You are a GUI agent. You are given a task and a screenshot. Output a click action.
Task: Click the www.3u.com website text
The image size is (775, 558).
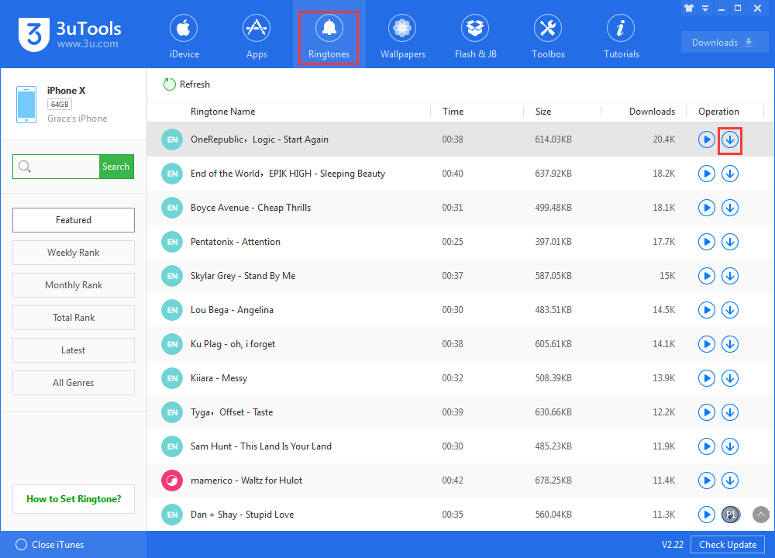(x=88, y=44)
